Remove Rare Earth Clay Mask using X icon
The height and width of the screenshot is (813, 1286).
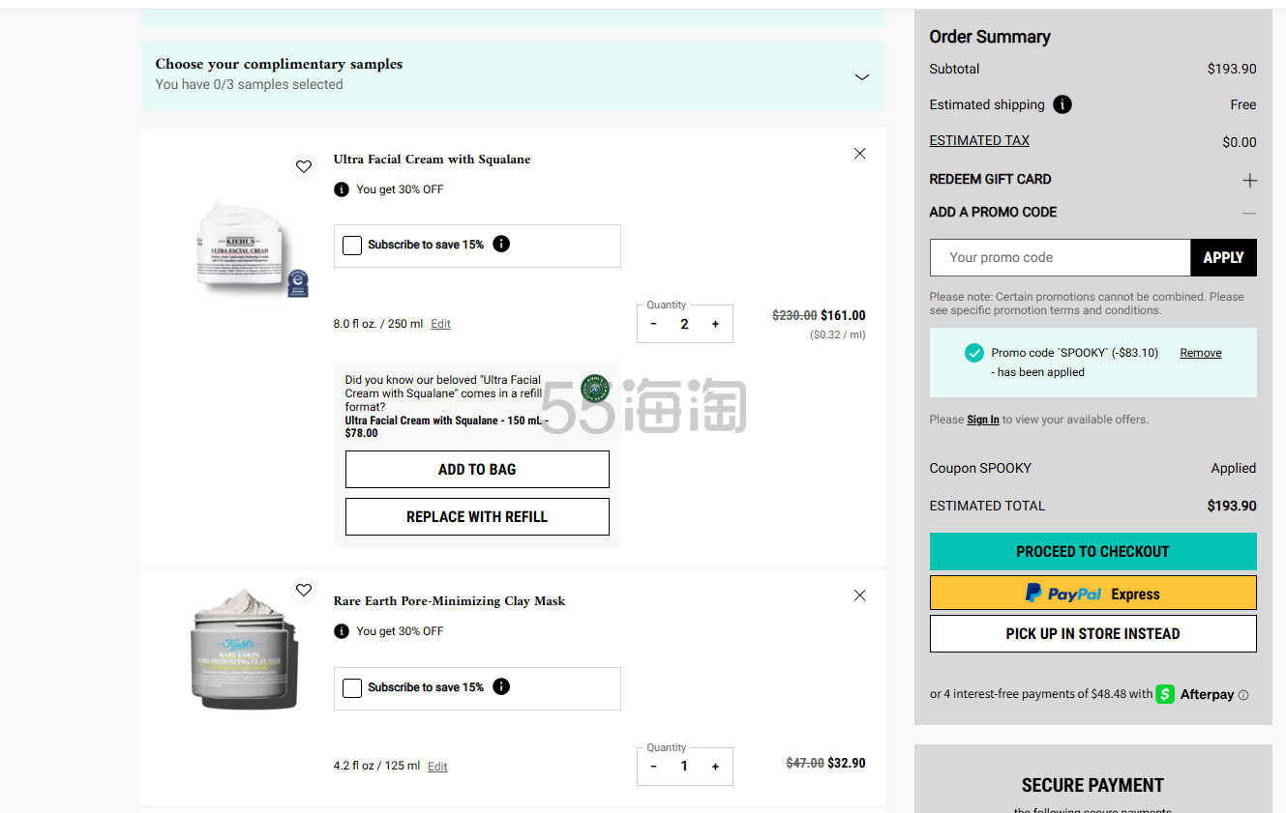[x=859, y=595]
